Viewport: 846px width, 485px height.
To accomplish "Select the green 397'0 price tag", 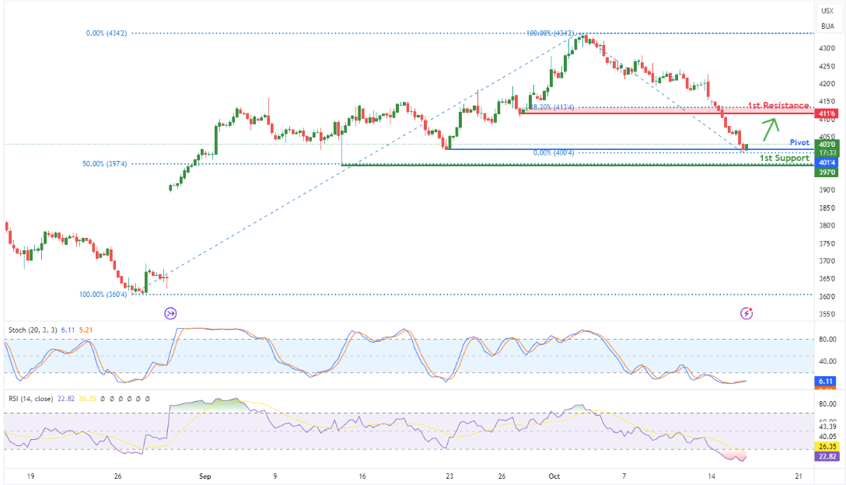I will 827,172.
